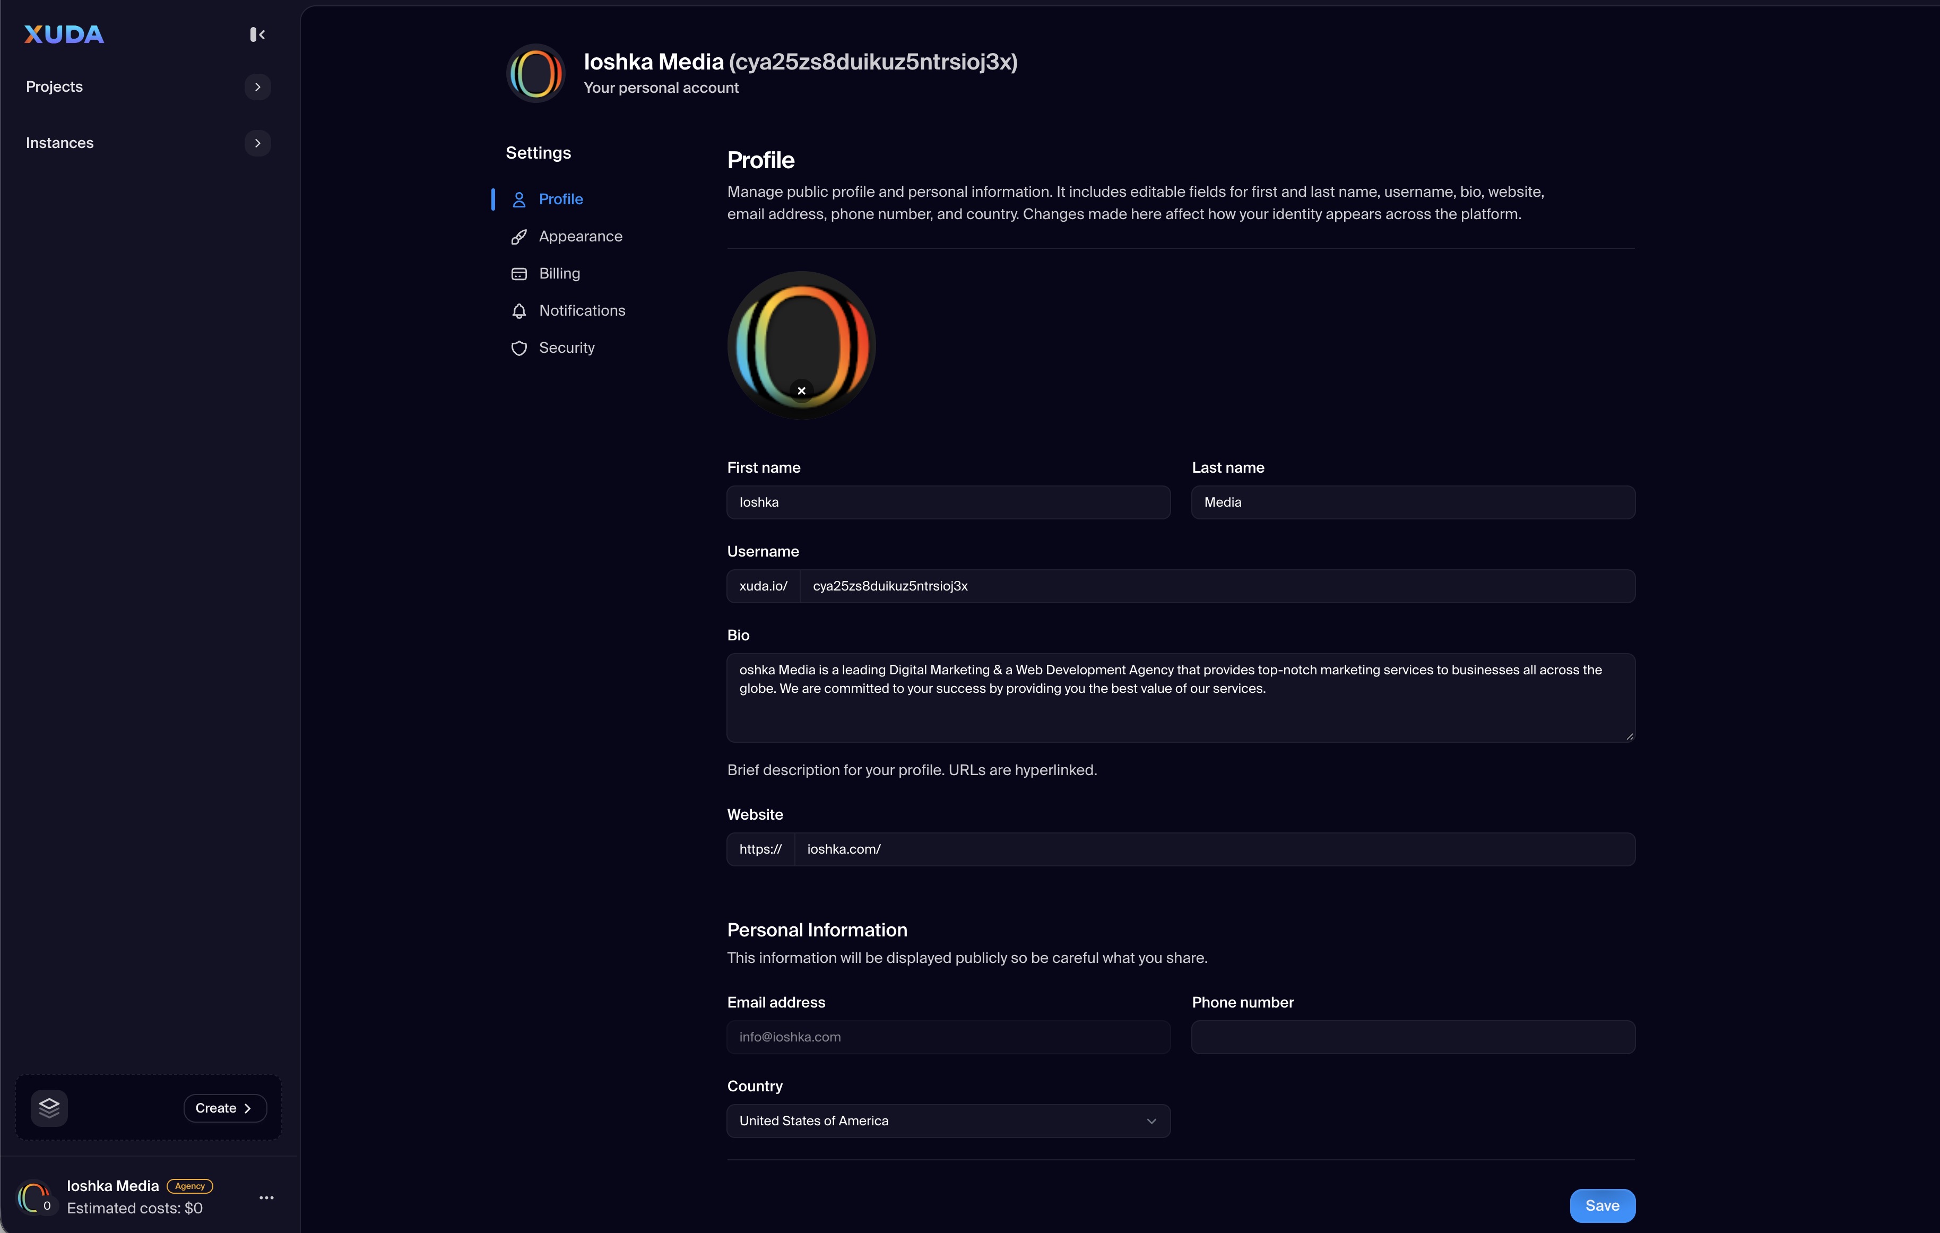The width and height of the screenshot is (1940, 1233).
Task: Open the Notifications settings tab
Action: click(x=582, y=311)
